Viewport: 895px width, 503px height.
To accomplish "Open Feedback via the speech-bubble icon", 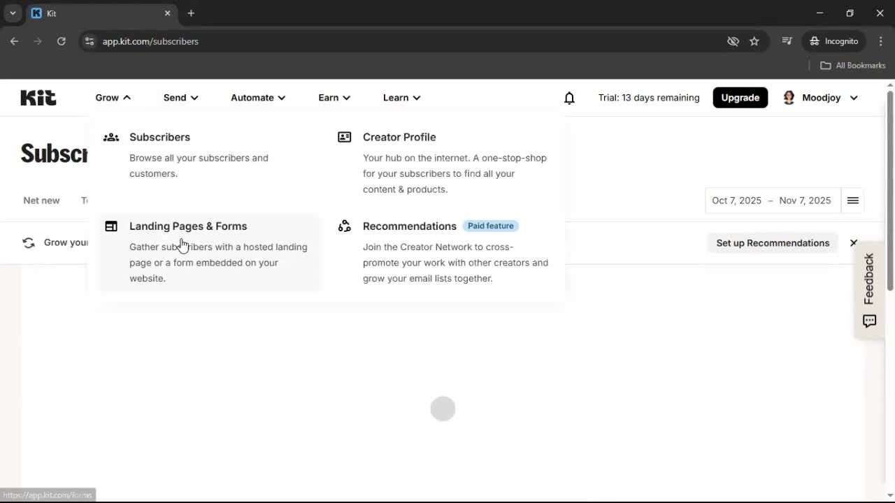I will click(868, 321).
